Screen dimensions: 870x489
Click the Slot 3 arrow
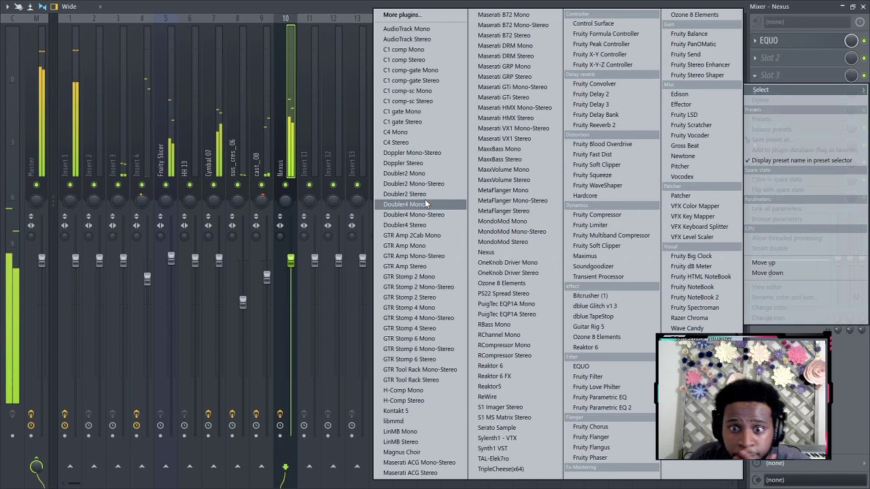point(754,75)
